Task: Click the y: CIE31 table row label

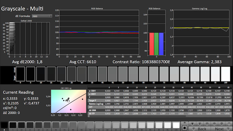Action: coord(93,94)
